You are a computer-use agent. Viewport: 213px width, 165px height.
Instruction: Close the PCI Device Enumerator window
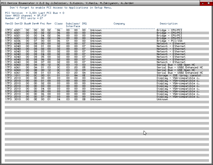[x=209, y=3]
